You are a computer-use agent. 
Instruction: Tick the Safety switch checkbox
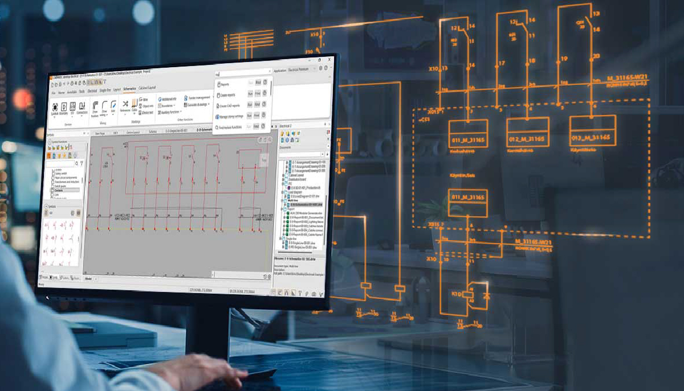tap(54, 174)
